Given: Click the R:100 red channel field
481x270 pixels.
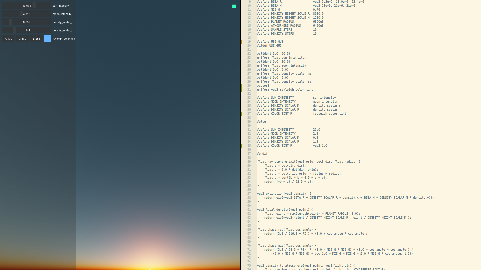Looking at the screenshot, I should coord(8,39).
